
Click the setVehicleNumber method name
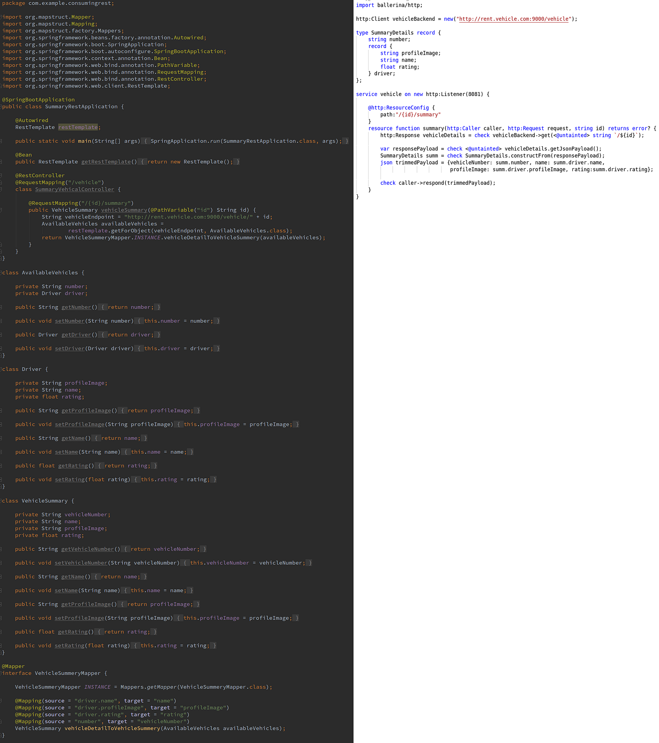pos(81,563)
